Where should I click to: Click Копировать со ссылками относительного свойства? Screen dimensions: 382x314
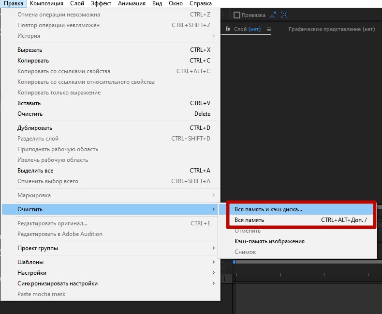pyautogui.click(x=111, y=82)
